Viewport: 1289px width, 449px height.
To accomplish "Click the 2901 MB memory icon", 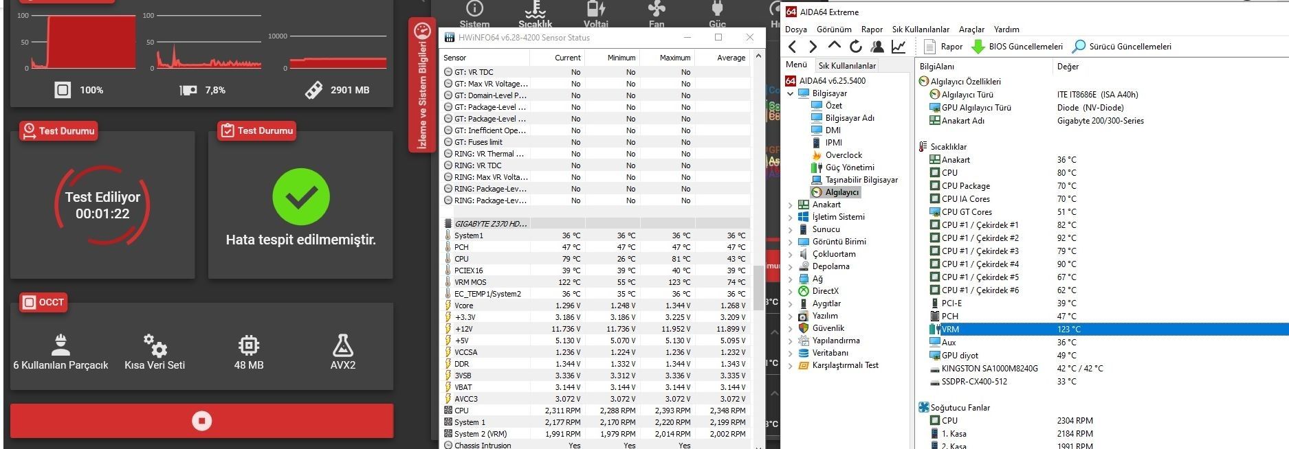I will tap(313, 90).
